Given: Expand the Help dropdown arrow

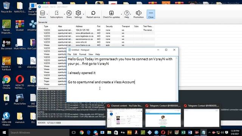Looking at the screenshot, I should click(x=130, y=14).
